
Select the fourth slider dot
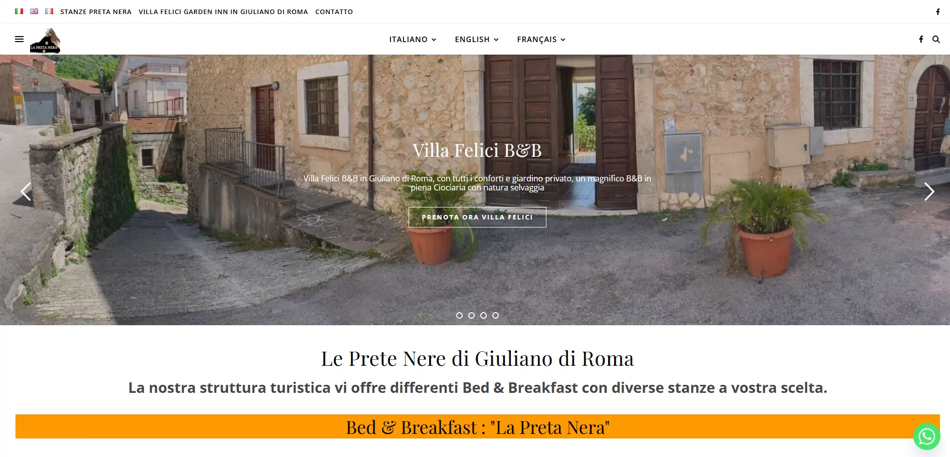[x=495, y=315]
